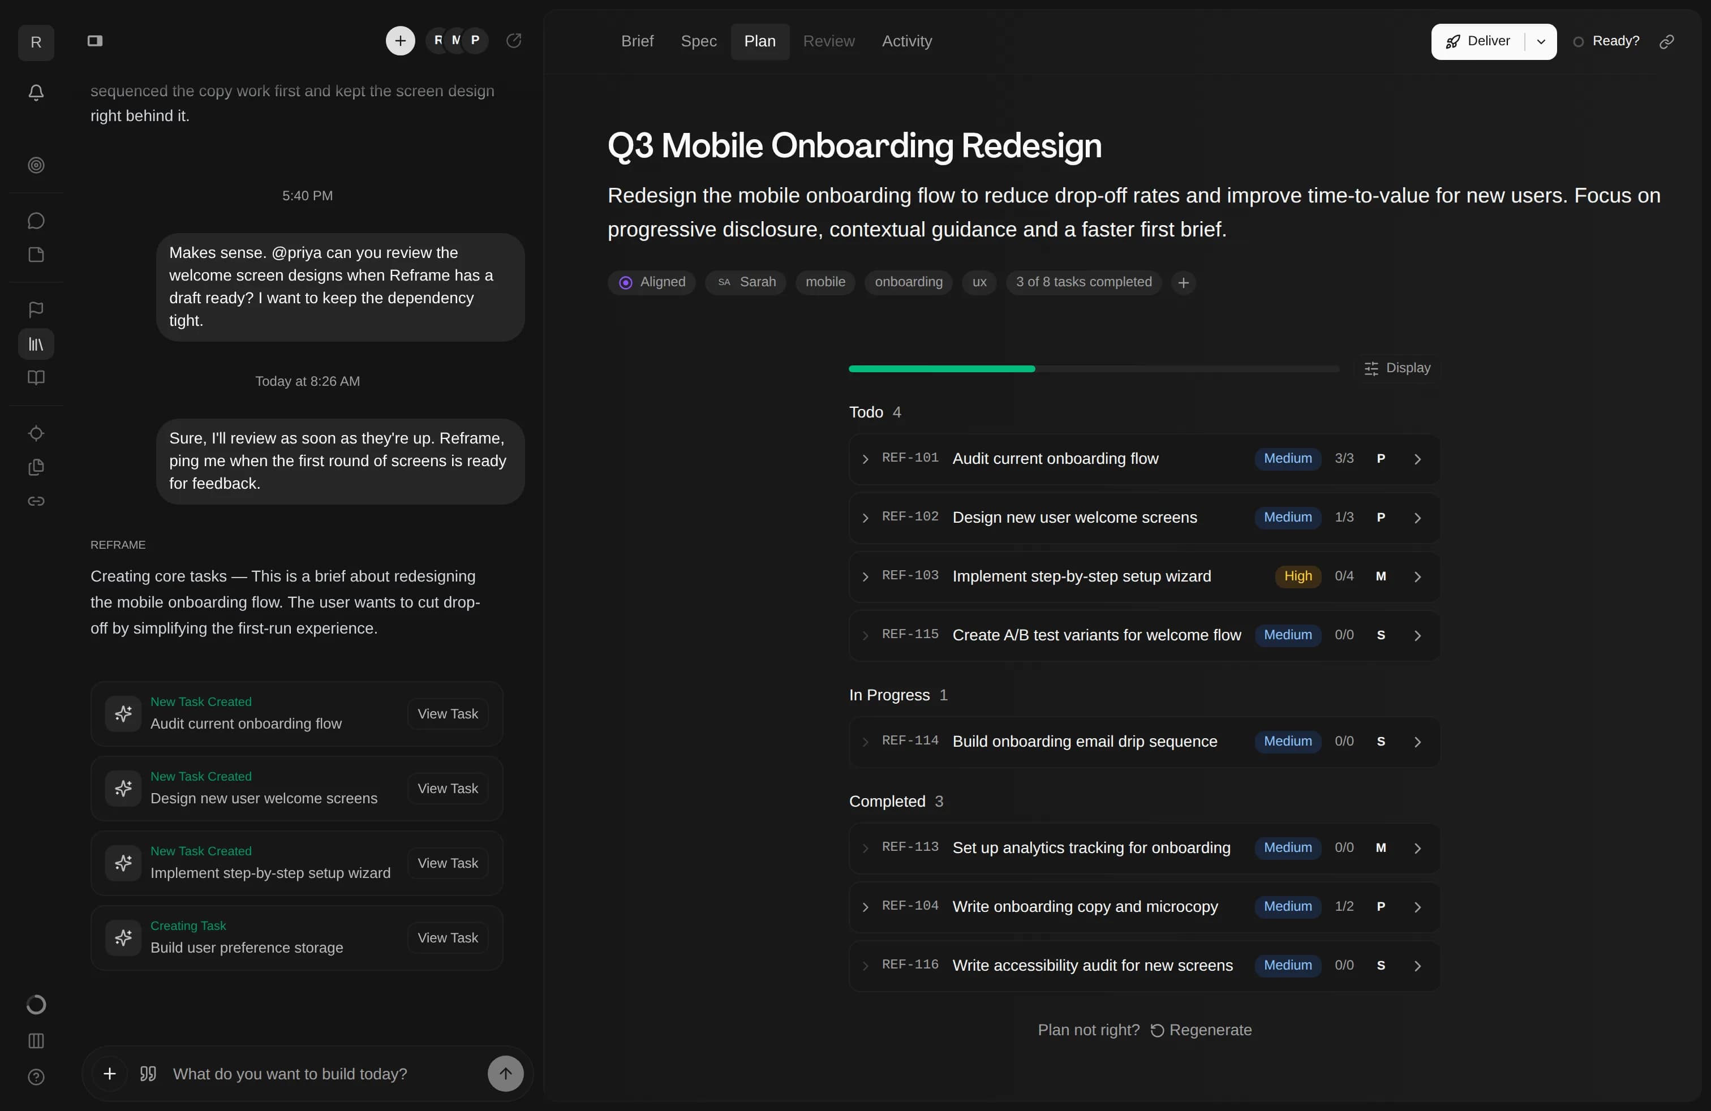Copy link via chain icon at top right
The image size is (1711, 1111).
click(1666, 42)
